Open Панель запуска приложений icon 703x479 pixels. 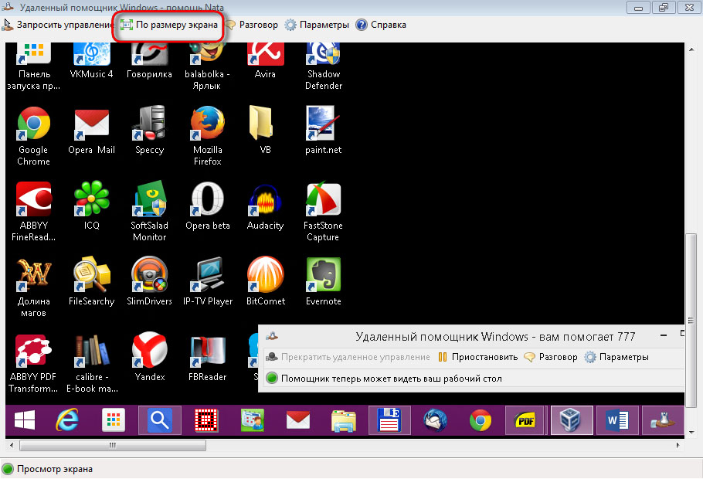34,66
